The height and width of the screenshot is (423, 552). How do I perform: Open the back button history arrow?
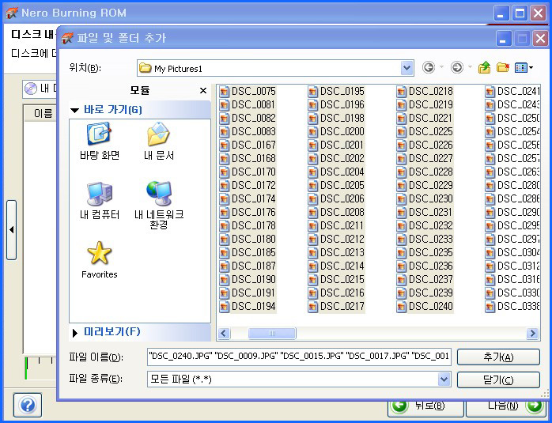(441, 67)
